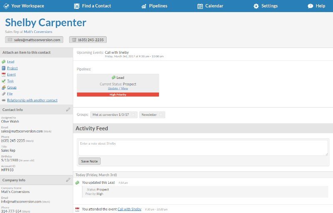Screen dimensions: 333x213
Task: Open the Calendar tab in top navigation
Action: [x=210, y=6]
